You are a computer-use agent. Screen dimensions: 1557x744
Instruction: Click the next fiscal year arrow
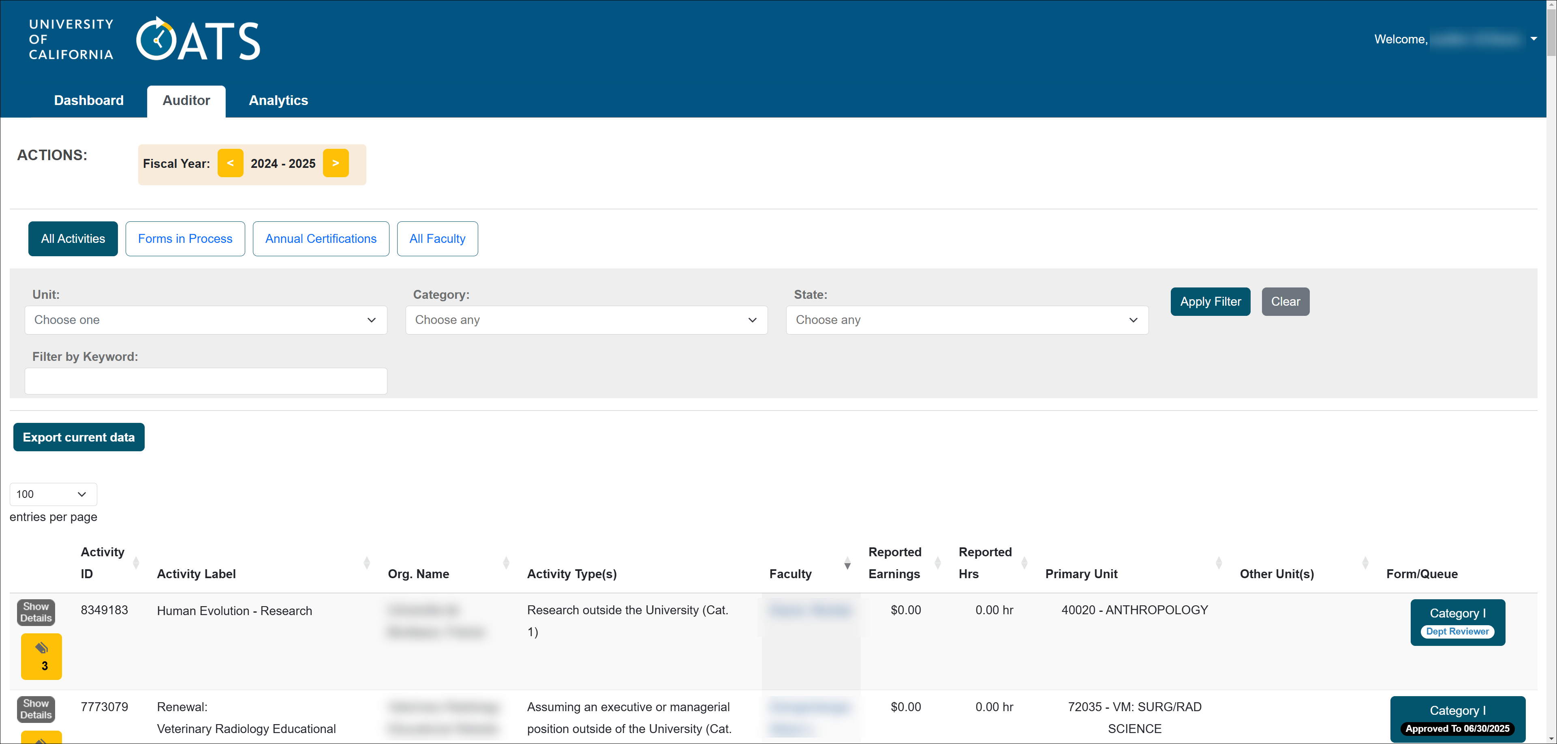[336, 163]
